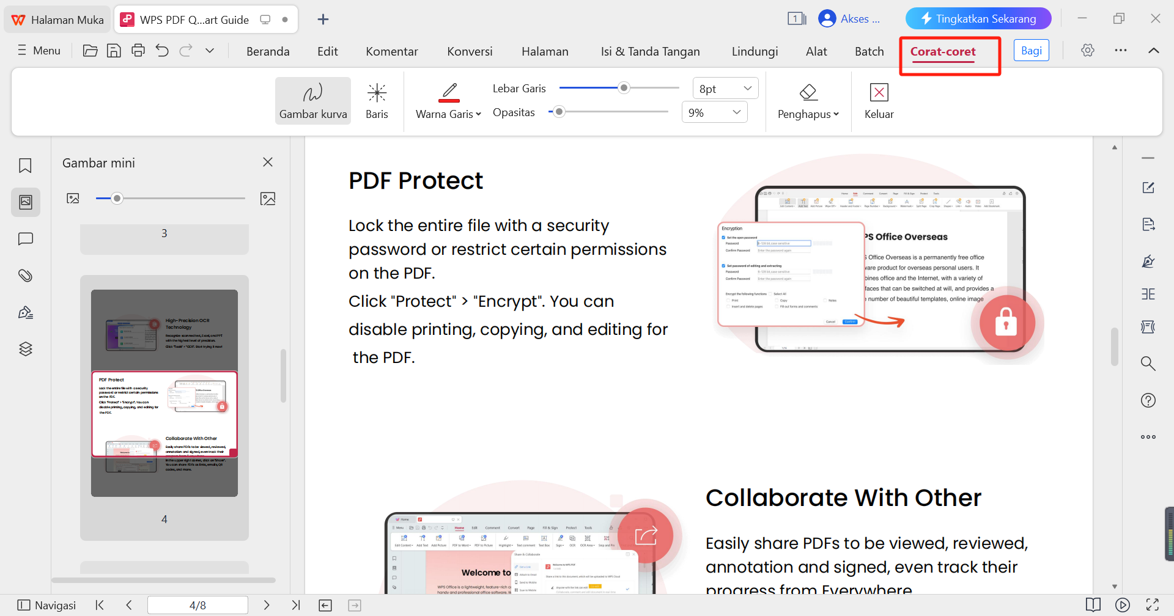Screen dimensions: 1174x616
Task: Open the signature panel in the left sidebar
Action: (x=25, y=312)
